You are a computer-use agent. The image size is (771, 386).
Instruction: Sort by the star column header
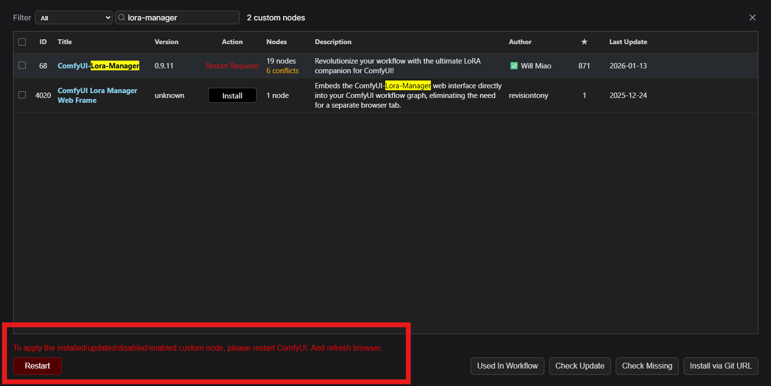click(584, 42)
